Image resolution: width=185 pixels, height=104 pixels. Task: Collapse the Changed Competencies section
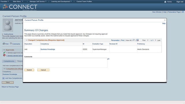tap(26, 40)
